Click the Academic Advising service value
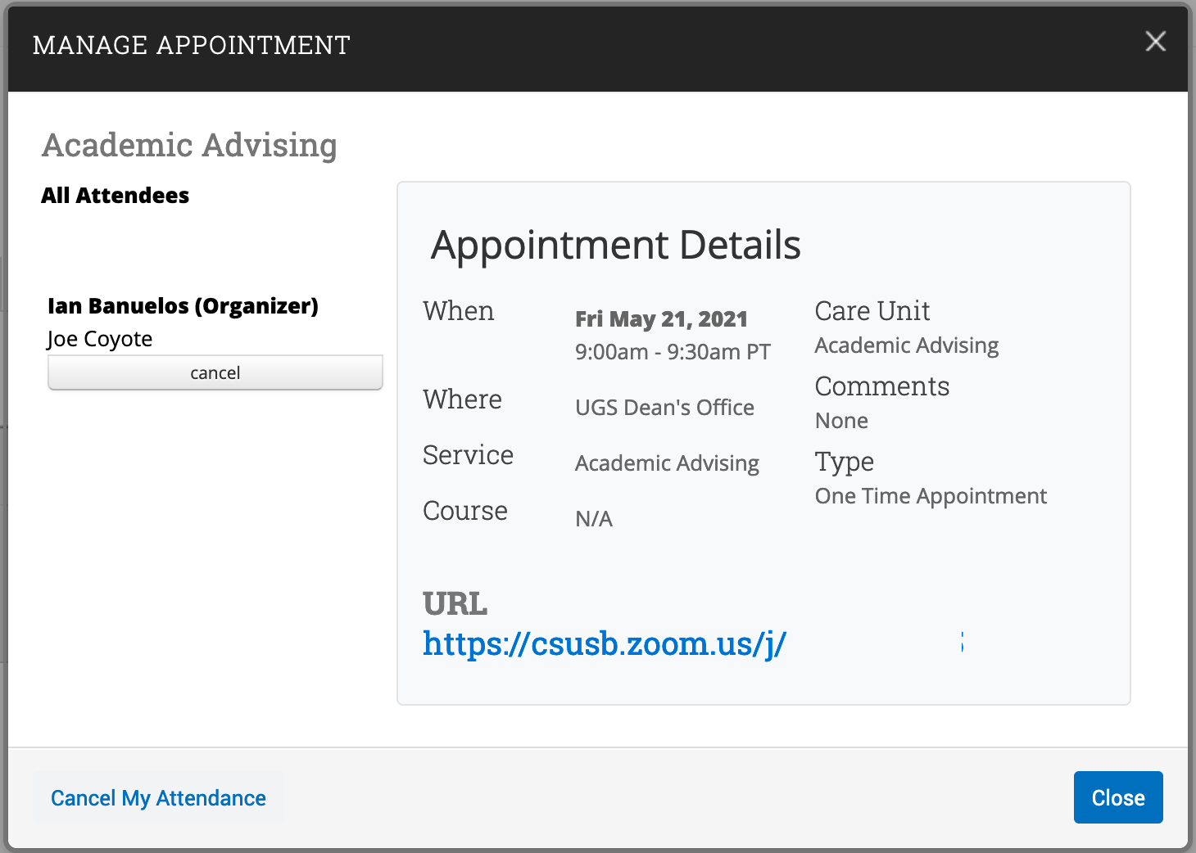The width and height of the screenshot is (1196, 853). [x=667, y=463]
